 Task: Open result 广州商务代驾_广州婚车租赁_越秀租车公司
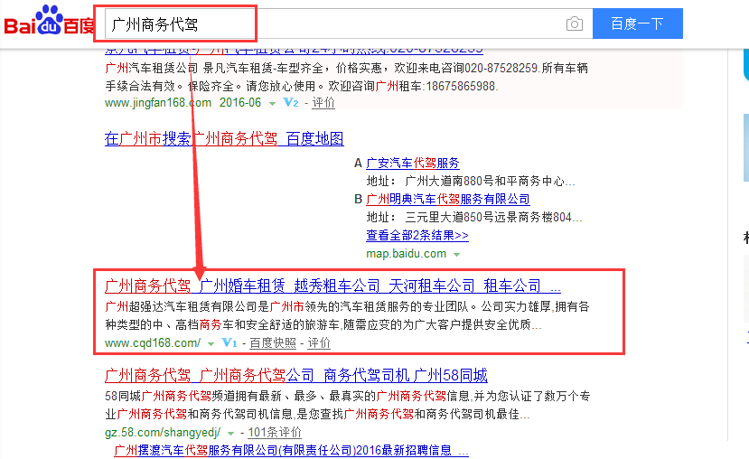[x=332, y=286]
